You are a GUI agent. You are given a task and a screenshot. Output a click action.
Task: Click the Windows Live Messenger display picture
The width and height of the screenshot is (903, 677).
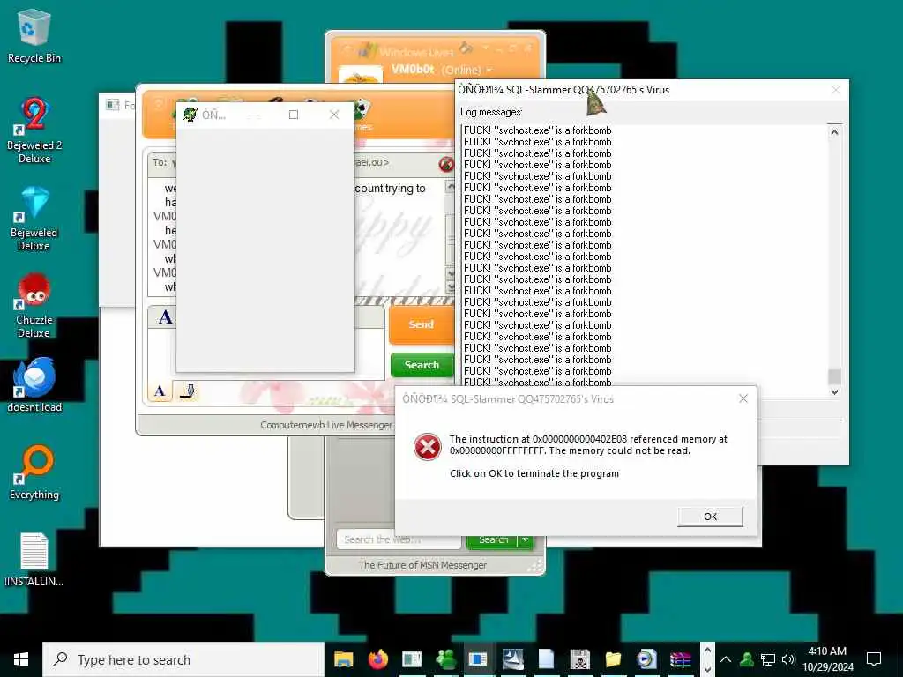pos(361,77)
